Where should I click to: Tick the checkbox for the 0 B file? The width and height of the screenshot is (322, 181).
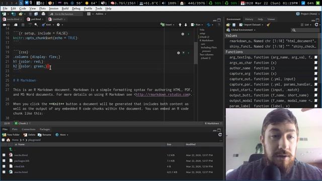click(4, 166)
